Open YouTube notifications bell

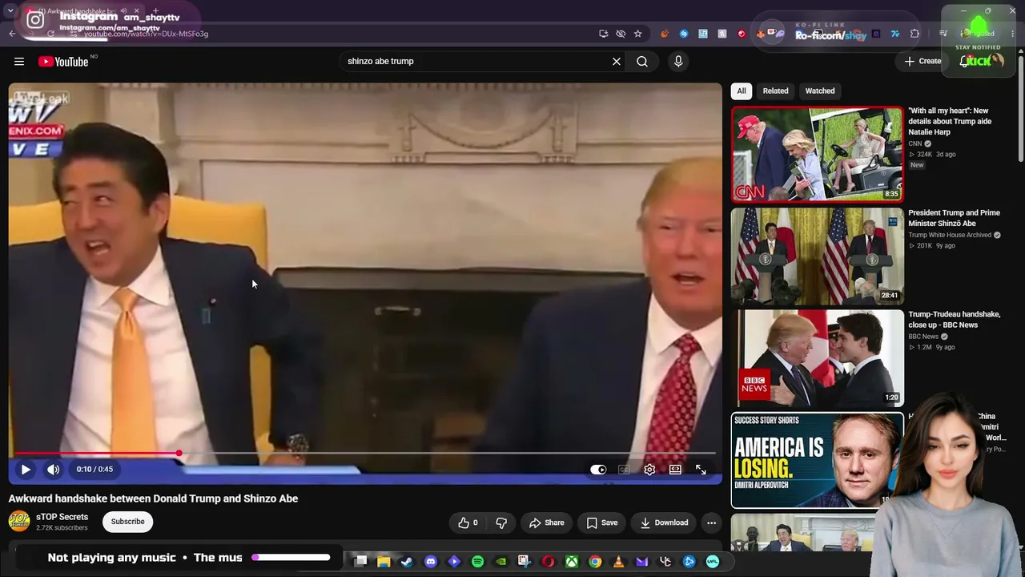[964, 62]
